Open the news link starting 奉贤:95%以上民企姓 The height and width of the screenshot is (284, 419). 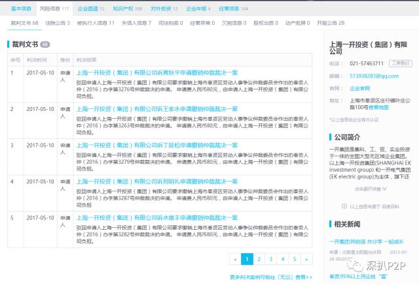[x=358, y=277]
